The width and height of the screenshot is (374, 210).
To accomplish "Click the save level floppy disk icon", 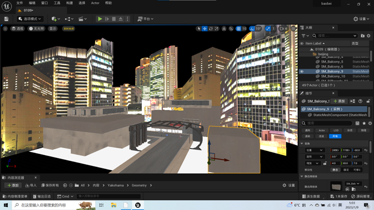I will (6, 19).
